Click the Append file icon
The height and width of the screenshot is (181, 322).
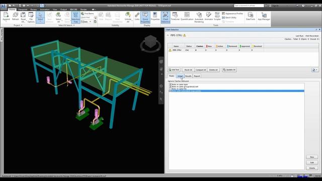click(x=6, y=15)
